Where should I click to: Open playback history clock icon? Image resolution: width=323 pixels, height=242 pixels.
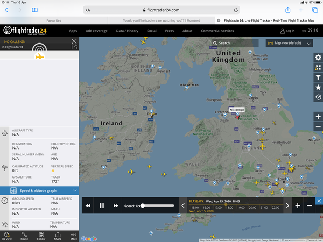[318, 97]
